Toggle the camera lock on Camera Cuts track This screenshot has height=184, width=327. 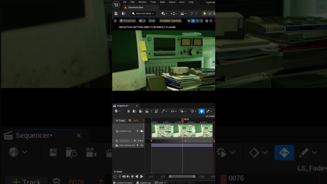[x=142, y=131]
